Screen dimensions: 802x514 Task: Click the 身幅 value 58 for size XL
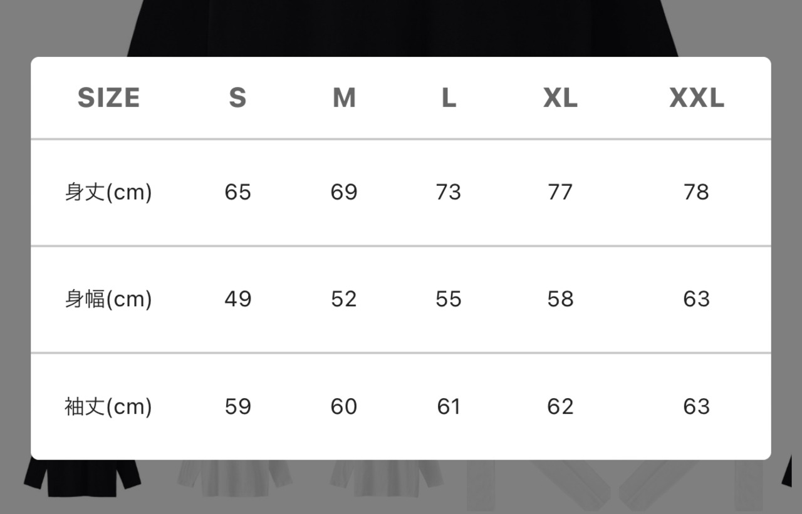[x=560, y=299]
